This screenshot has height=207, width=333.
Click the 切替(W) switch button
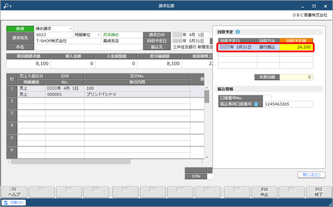(x=14, y=203)
